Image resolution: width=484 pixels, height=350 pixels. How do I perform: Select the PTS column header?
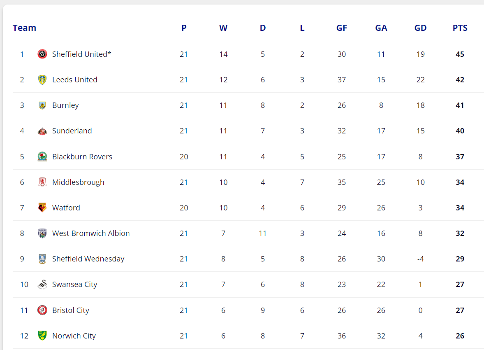[x=460, y=28]
